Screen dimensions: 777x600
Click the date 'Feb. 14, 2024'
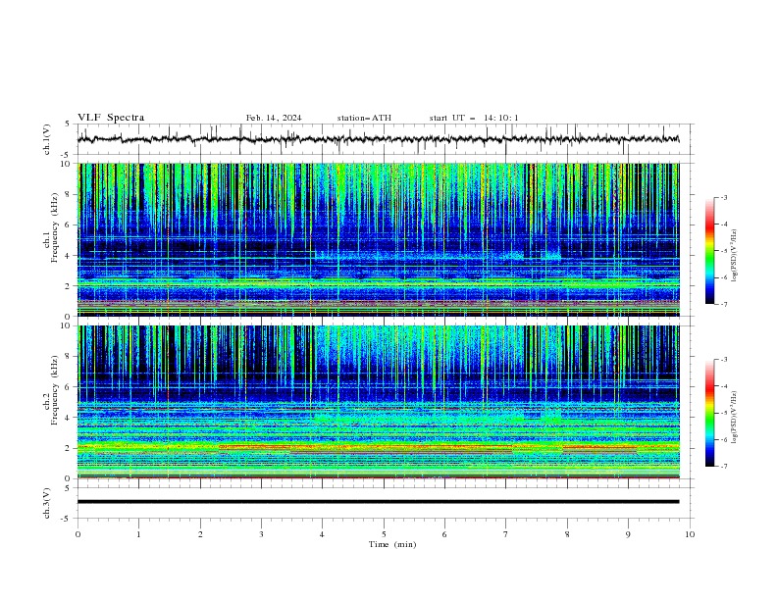pyautogui.click(x=274, y=118)
